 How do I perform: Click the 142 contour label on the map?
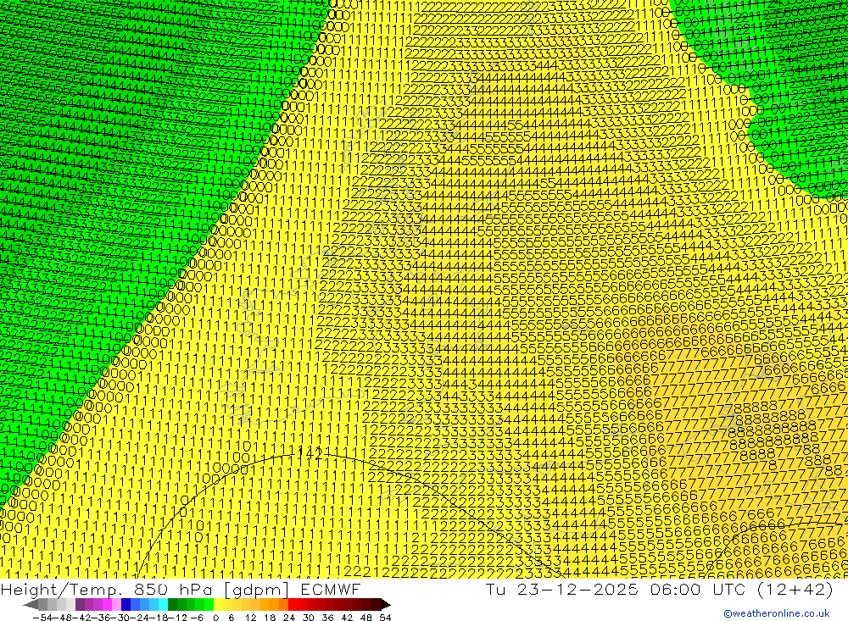(x=310, y=453)
